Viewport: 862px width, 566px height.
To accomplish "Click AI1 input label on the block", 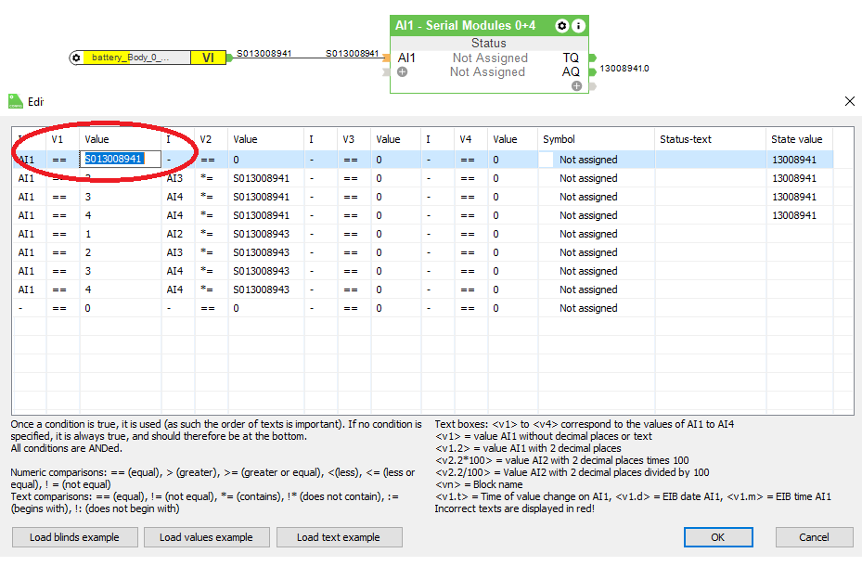I will (406, 58).
